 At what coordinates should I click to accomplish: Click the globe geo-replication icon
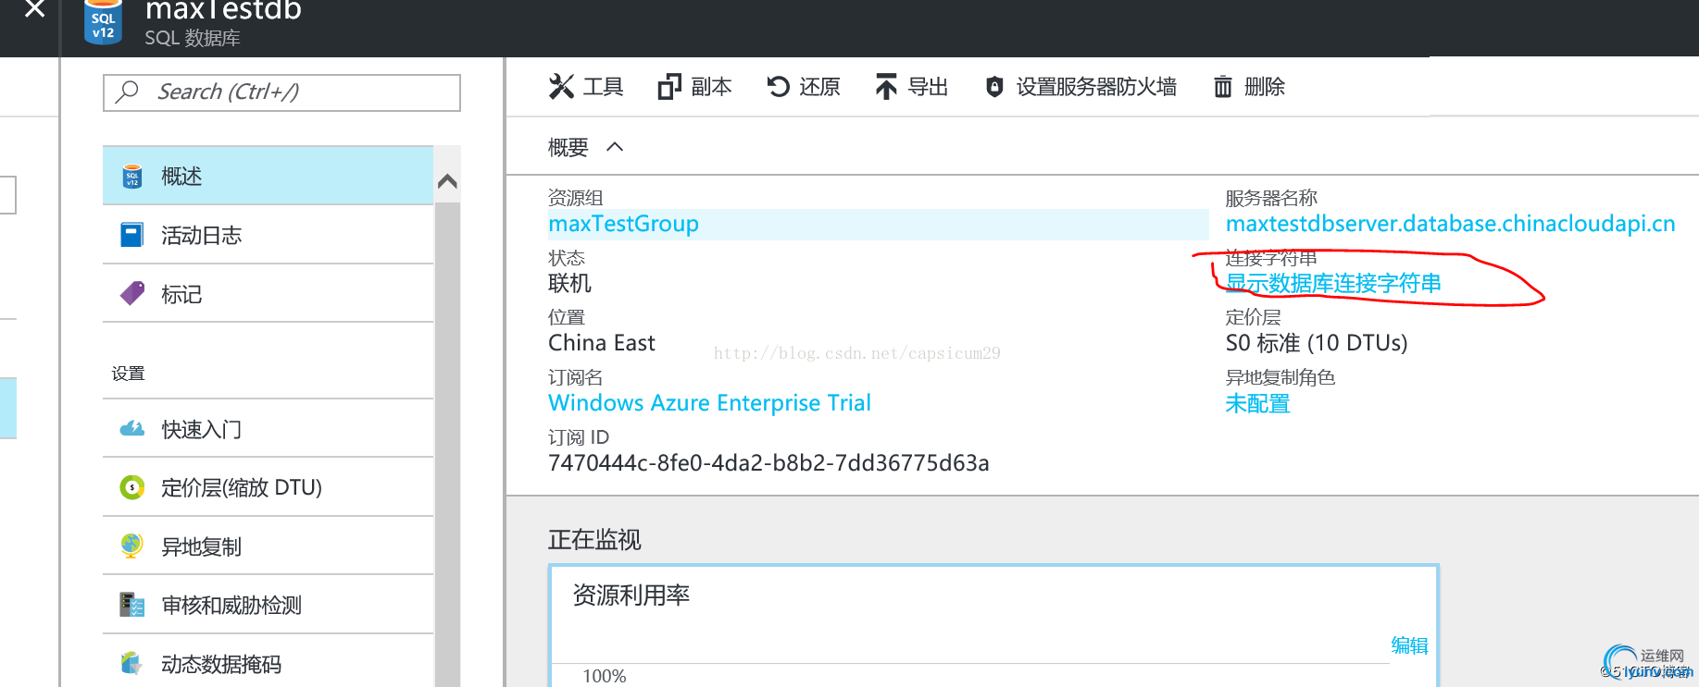point(132,546)
